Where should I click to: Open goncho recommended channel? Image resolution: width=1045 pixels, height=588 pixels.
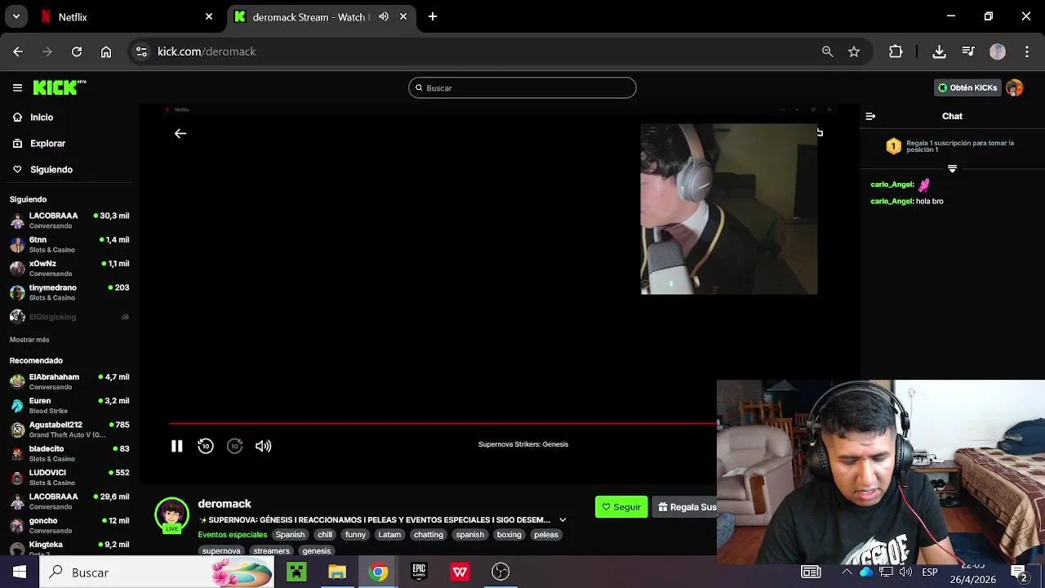pos(69,525)
